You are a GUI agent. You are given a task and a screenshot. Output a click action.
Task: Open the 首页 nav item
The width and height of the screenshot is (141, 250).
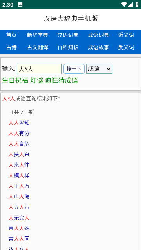coord(11,35)
